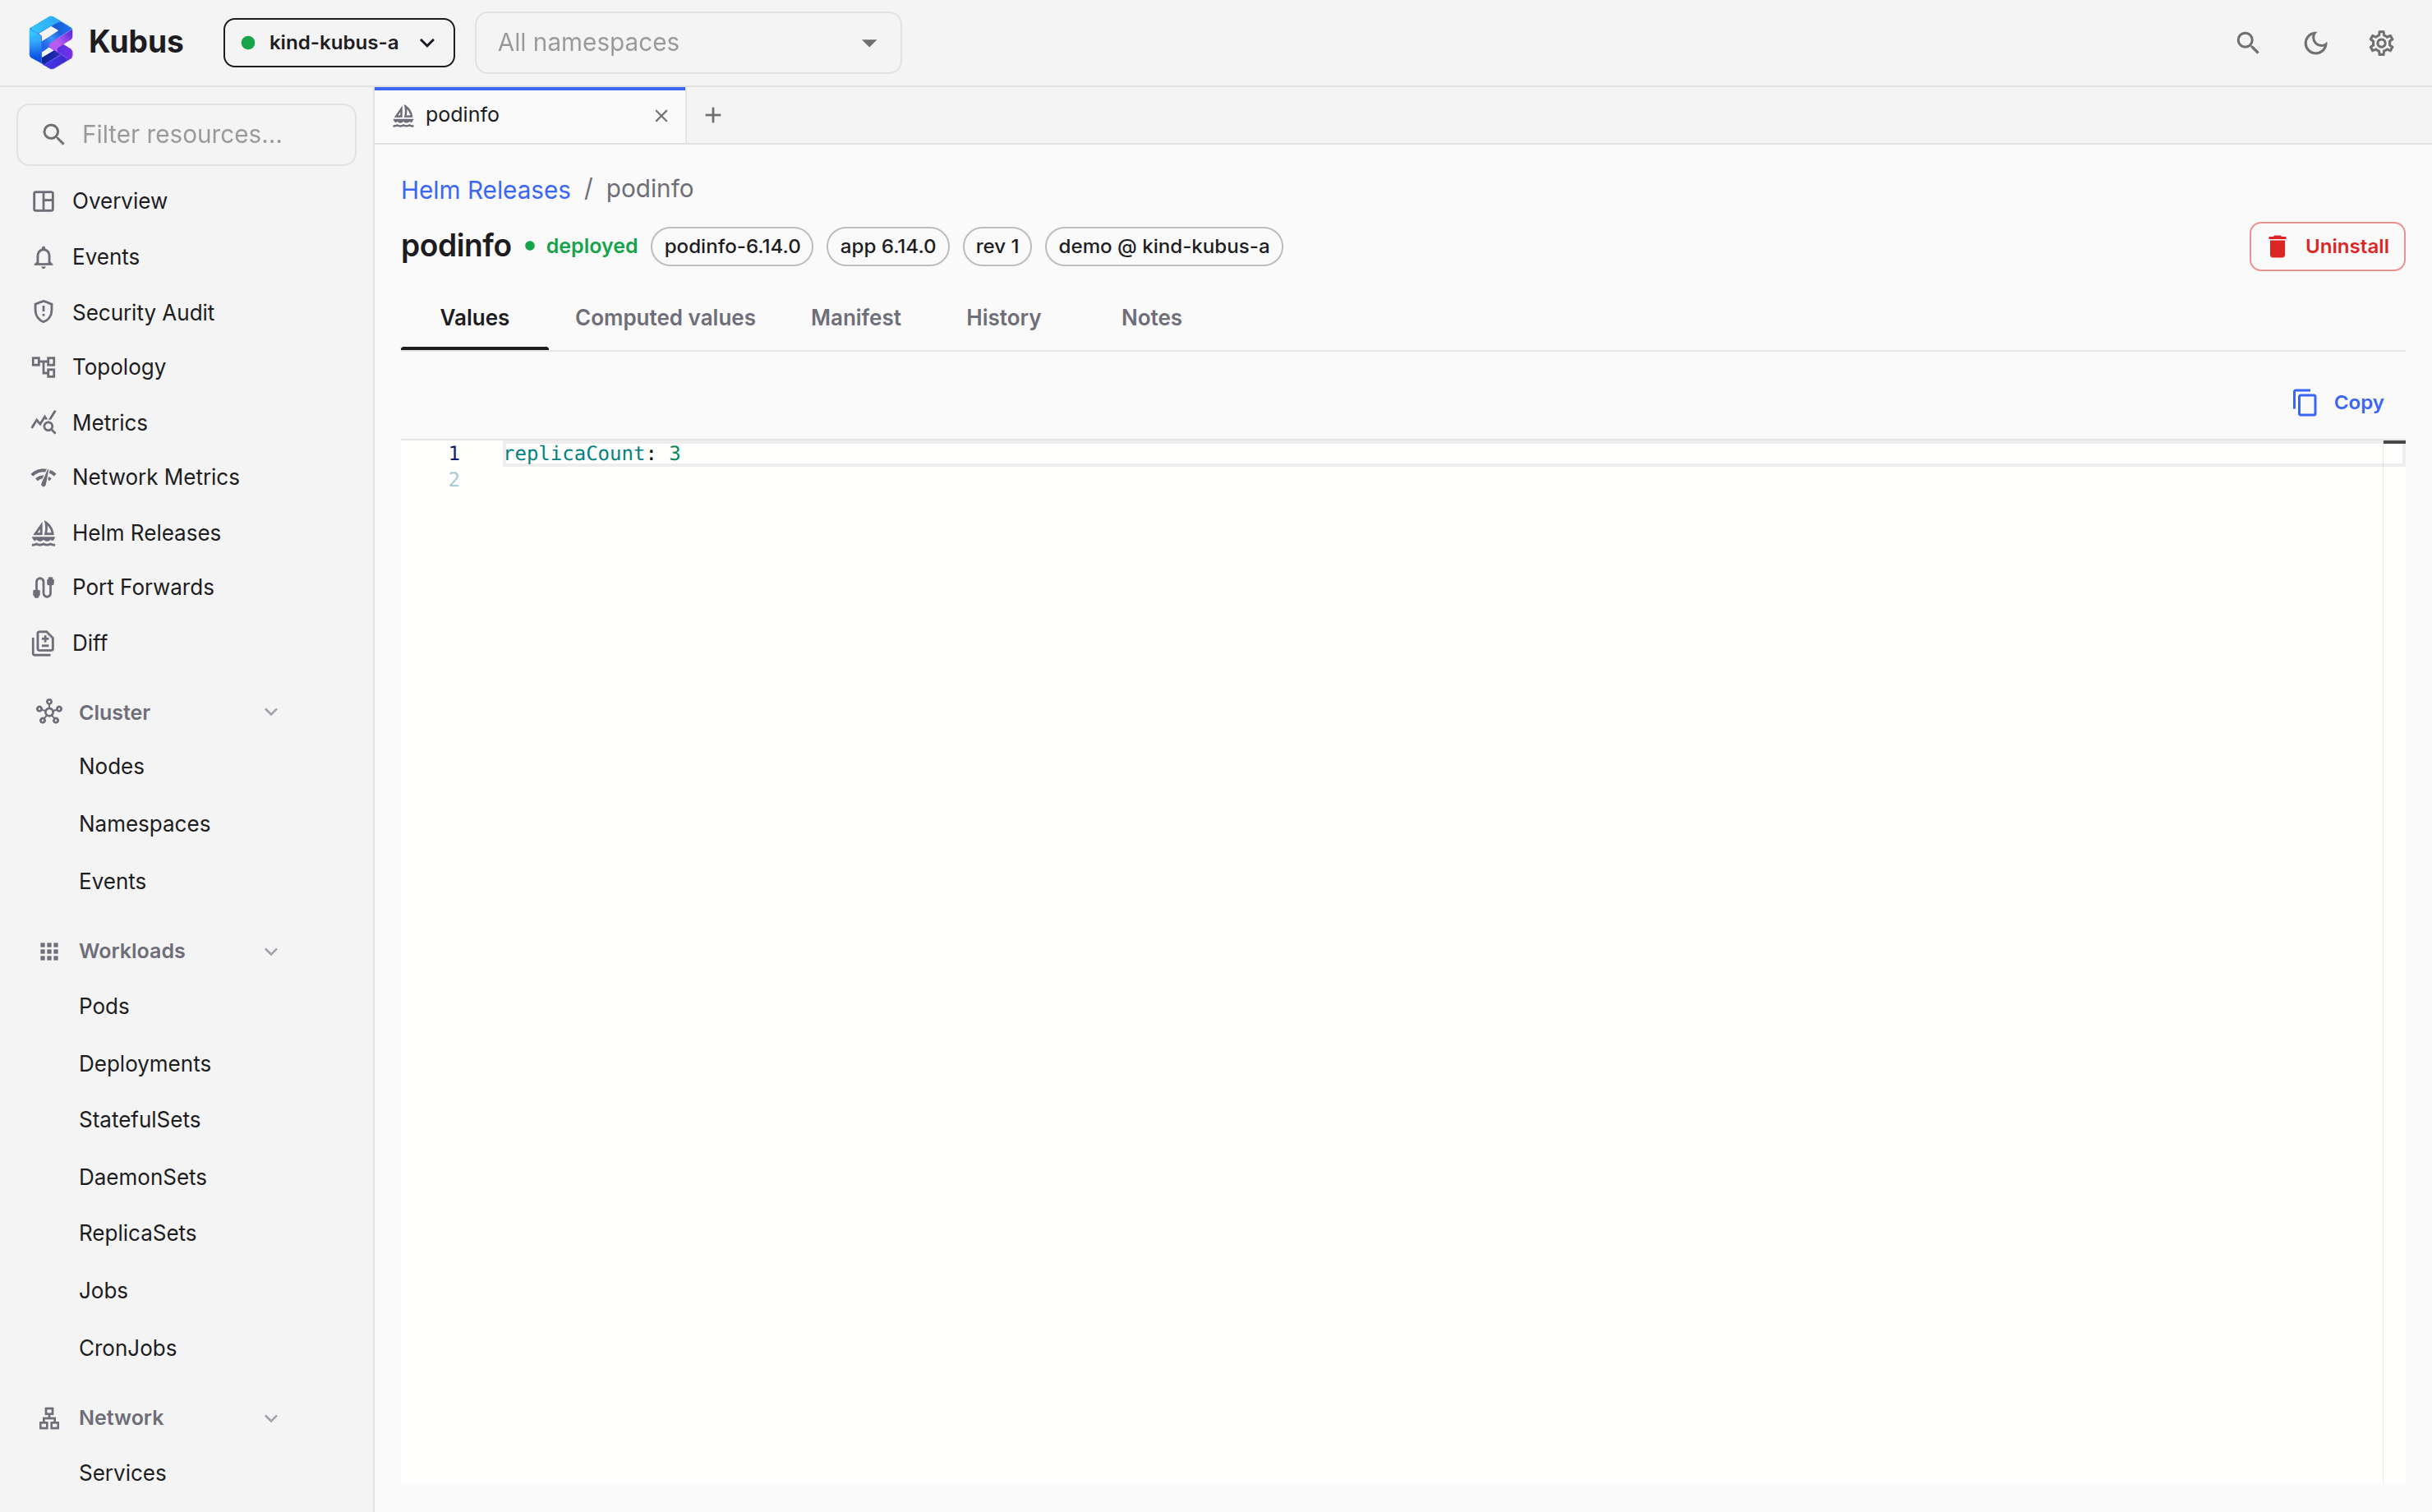
Task: Switch to the Computed values tab
Action: pos(665,318)
